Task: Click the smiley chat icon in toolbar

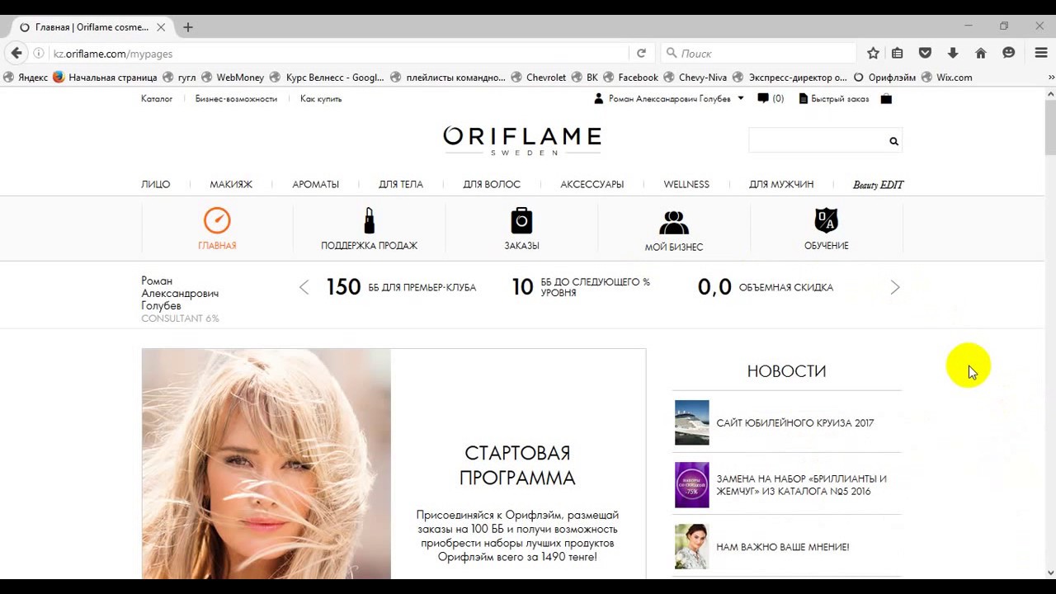Action: (1008, 53)
